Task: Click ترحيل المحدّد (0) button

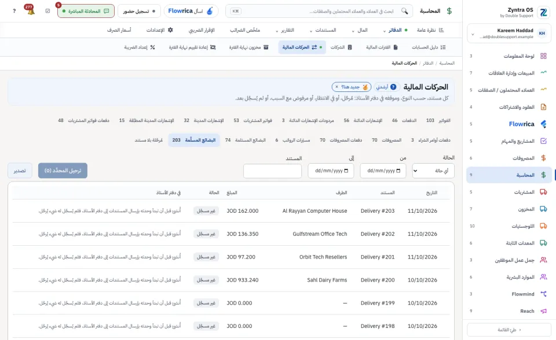Action: pyautogui.click(x=63, y=171)
